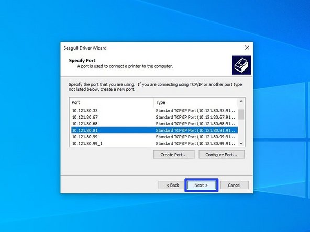Select port 10.121.80.33
The height and width of the screenshot is (232, 310).
[x=154, y=111]
